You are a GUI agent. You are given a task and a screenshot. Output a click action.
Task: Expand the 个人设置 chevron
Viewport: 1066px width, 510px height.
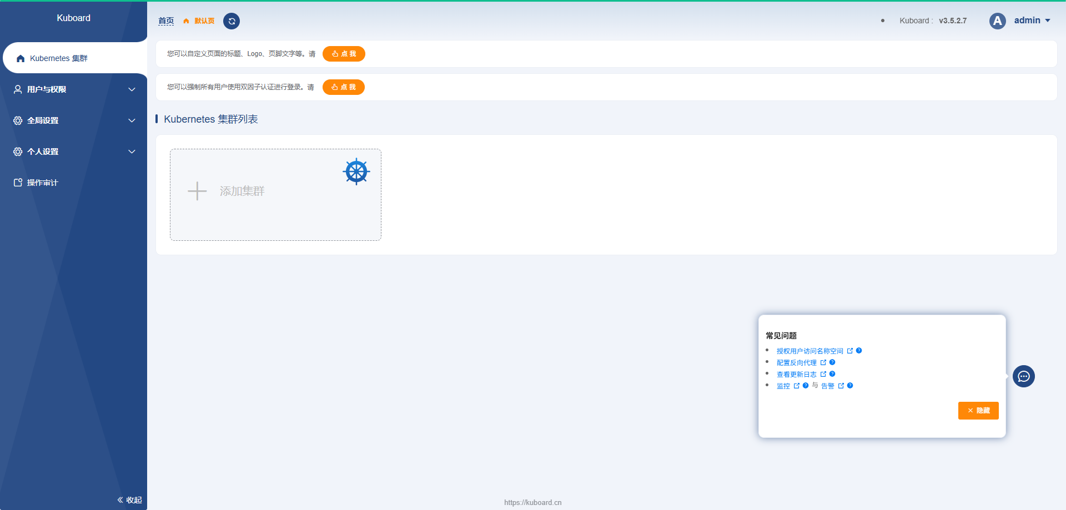pos(132,152)
